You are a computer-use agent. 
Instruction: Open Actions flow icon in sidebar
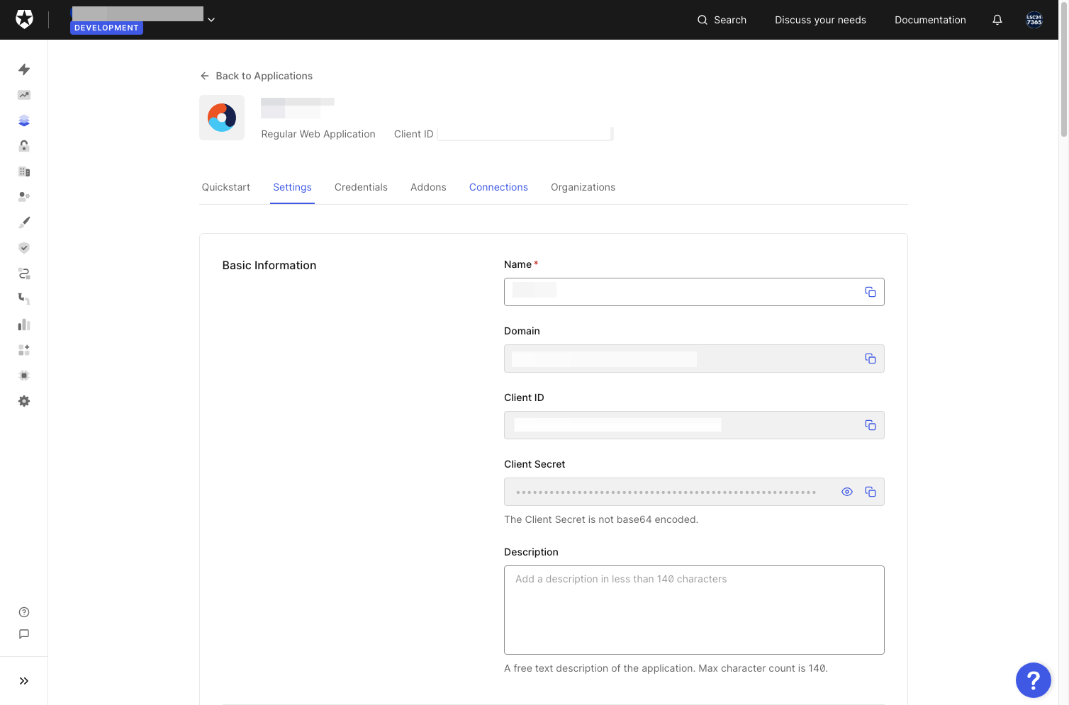[x=24, y=273]
